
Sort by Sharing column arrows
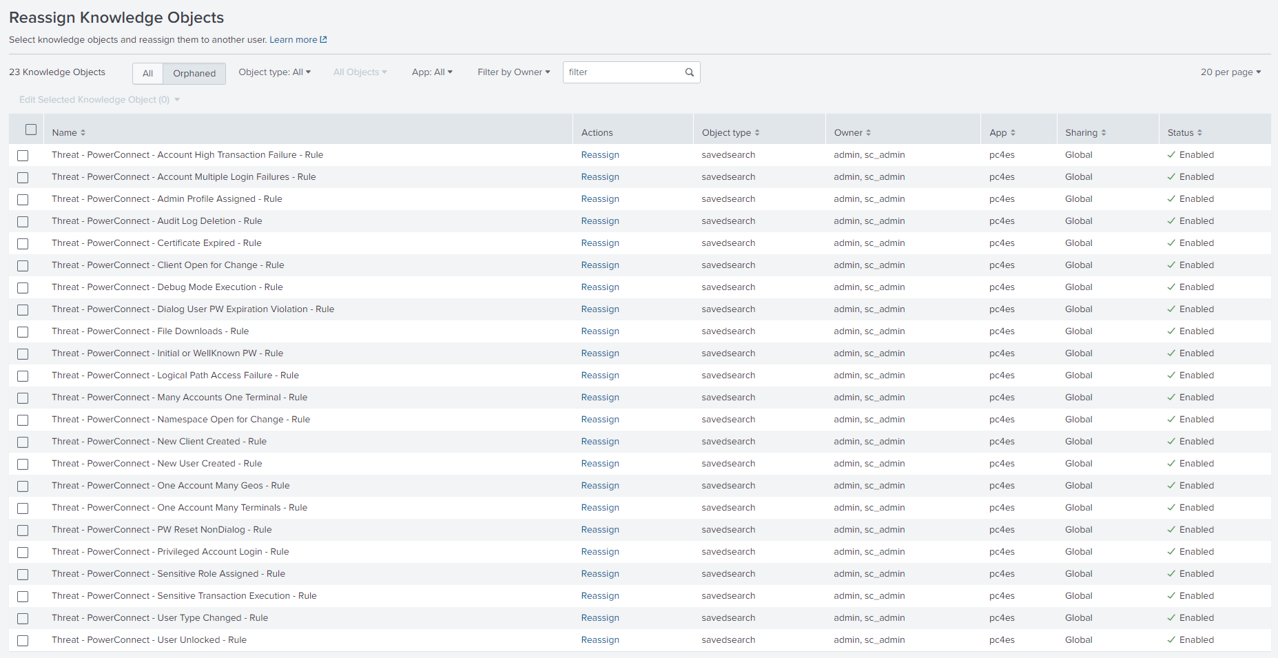tap(1104, 133)
